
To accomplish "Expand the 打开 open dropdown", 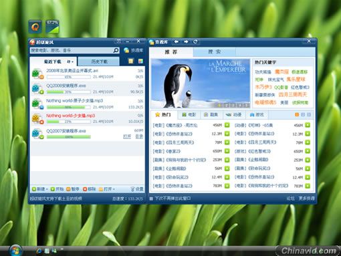I will tap(114, 189).
